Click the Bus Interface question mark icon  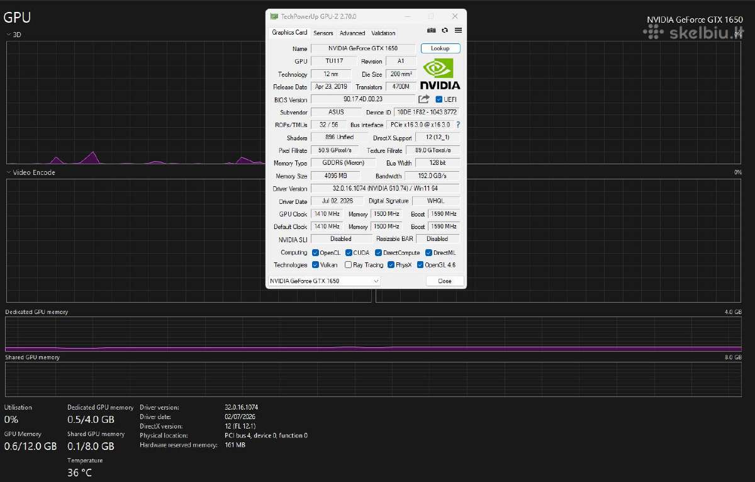[458, 125]
